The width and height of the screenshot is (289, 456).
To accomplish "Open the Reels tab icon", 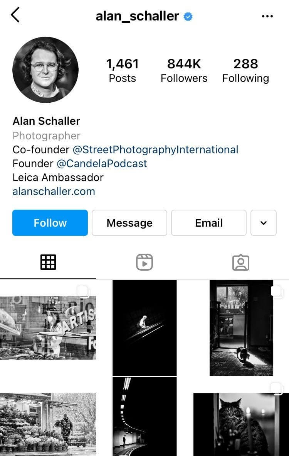I will (144, 262).
